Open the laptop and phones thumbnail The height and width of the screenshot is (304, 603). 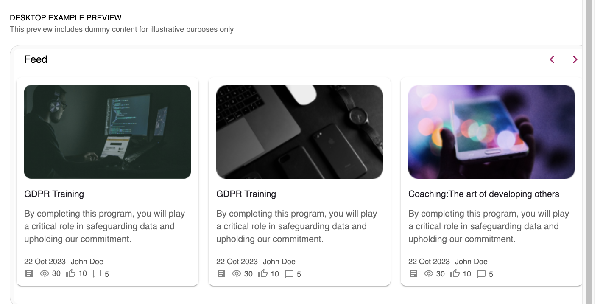[299, 132]
